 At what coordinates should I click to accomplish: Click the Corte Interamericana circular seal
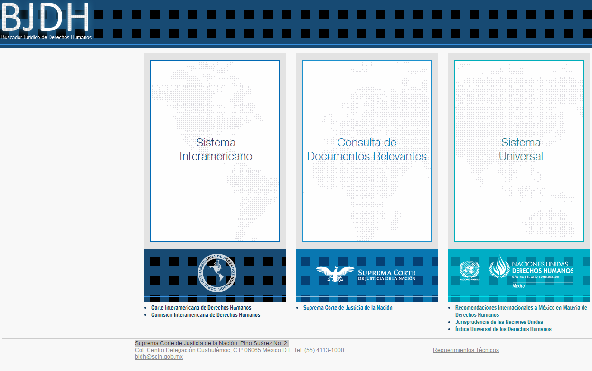[218, 273]
